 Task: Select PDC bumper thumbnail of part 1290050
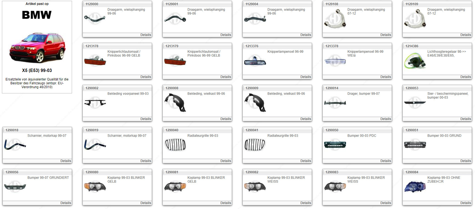[x=335, y=145]
